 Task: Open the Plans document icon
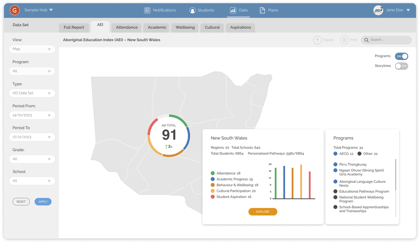click(x=262, y=10)
